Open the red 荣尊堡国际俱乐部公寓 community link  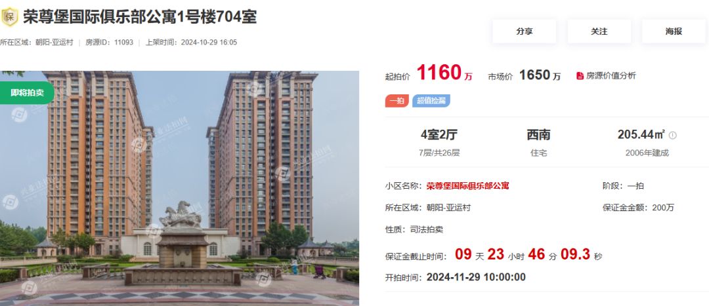pos(467,185)
